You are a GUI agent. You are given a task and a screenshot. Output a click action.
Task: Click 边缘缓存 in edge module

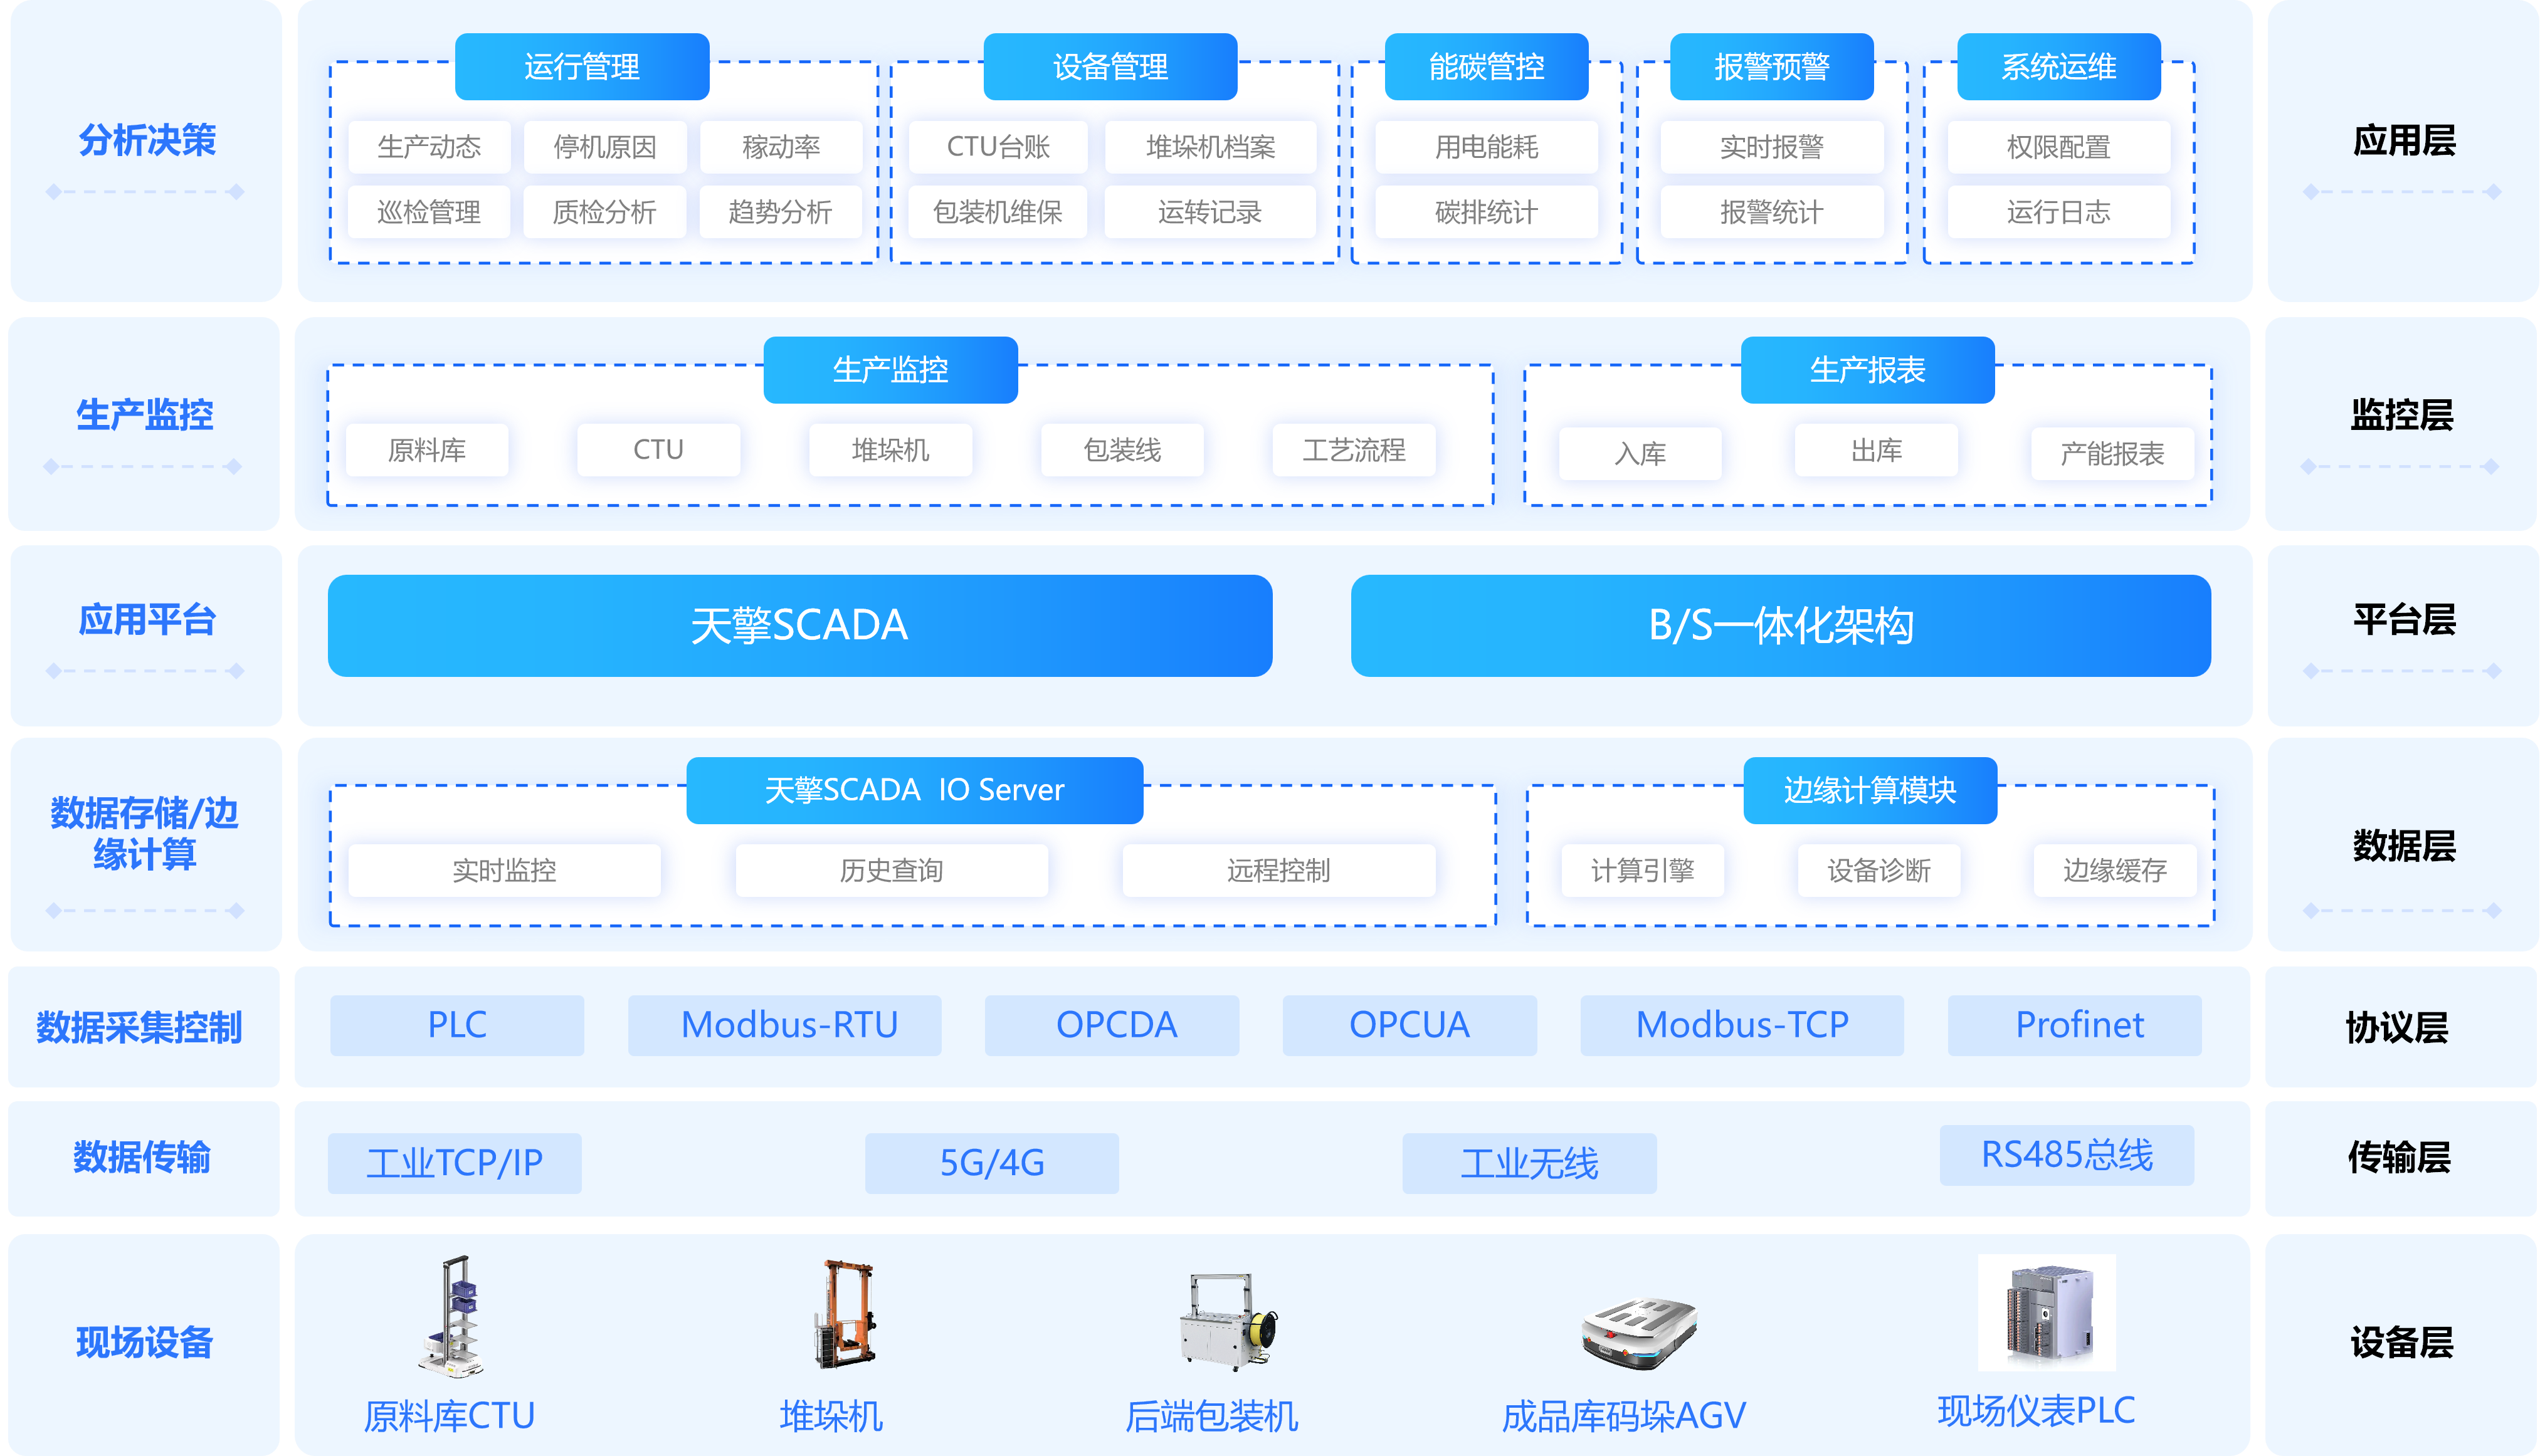(2115, 870)
